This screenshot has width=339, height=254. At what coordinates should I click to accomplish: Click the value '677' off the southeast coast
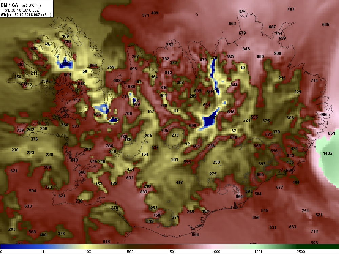279,187
